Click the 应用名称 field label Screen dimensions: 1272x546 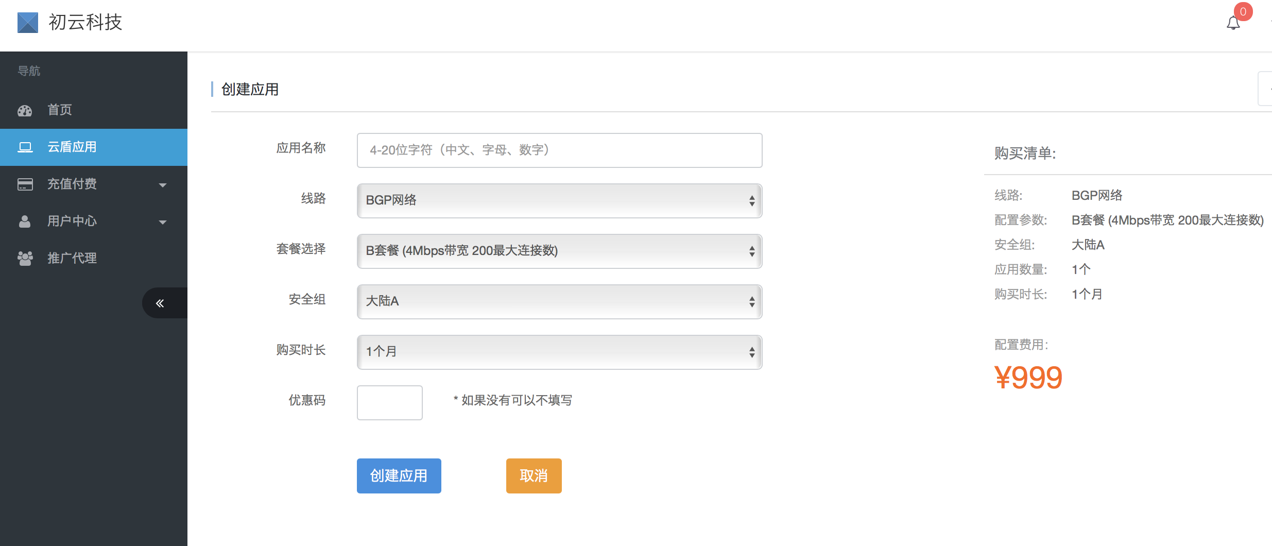(x=301, y=148)
